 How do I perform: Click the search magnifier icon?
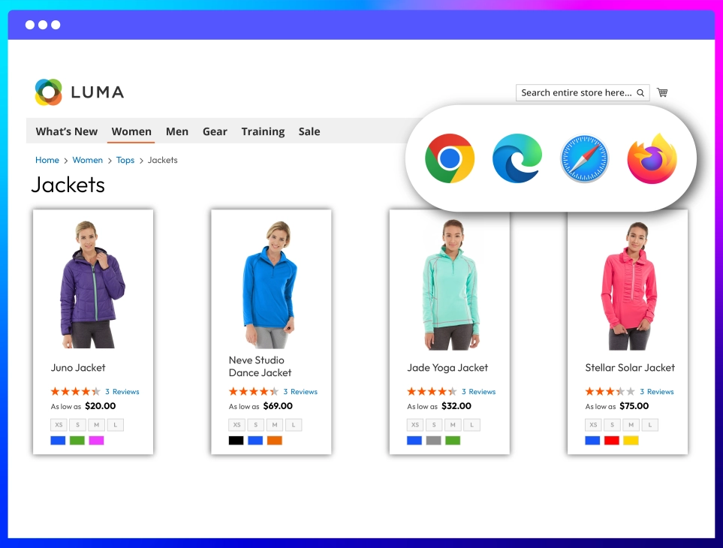pos(640,92)
